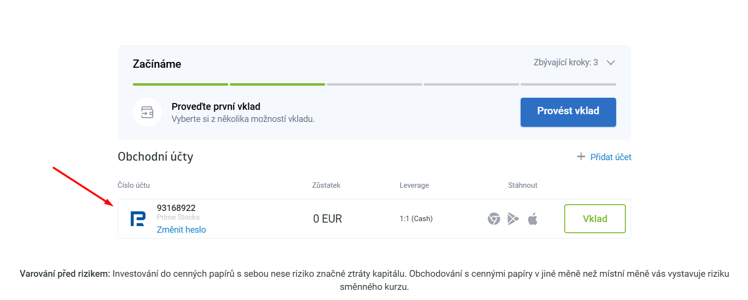Click the 1:1 (Cash) leverage value

(x=416, y=219)
